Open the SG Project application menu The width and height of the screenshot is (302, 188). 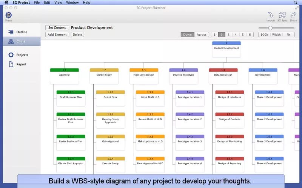tap(21, 3)
